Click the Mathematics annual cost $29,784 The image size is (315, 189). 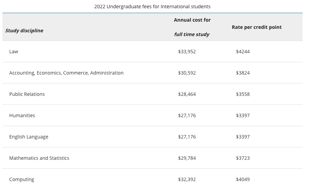[187, 158]
